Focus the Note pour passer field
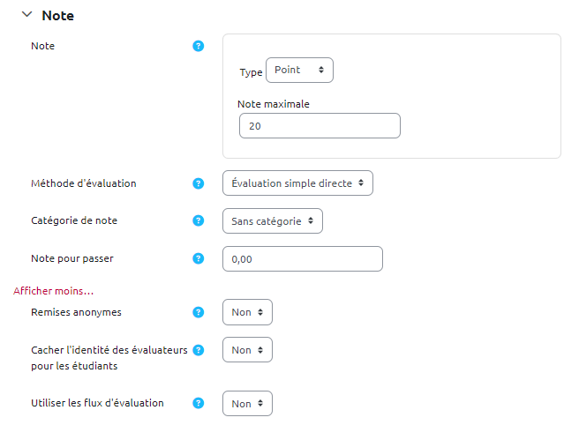The width and height of the screenshot is (579, 425). (302, 258)
